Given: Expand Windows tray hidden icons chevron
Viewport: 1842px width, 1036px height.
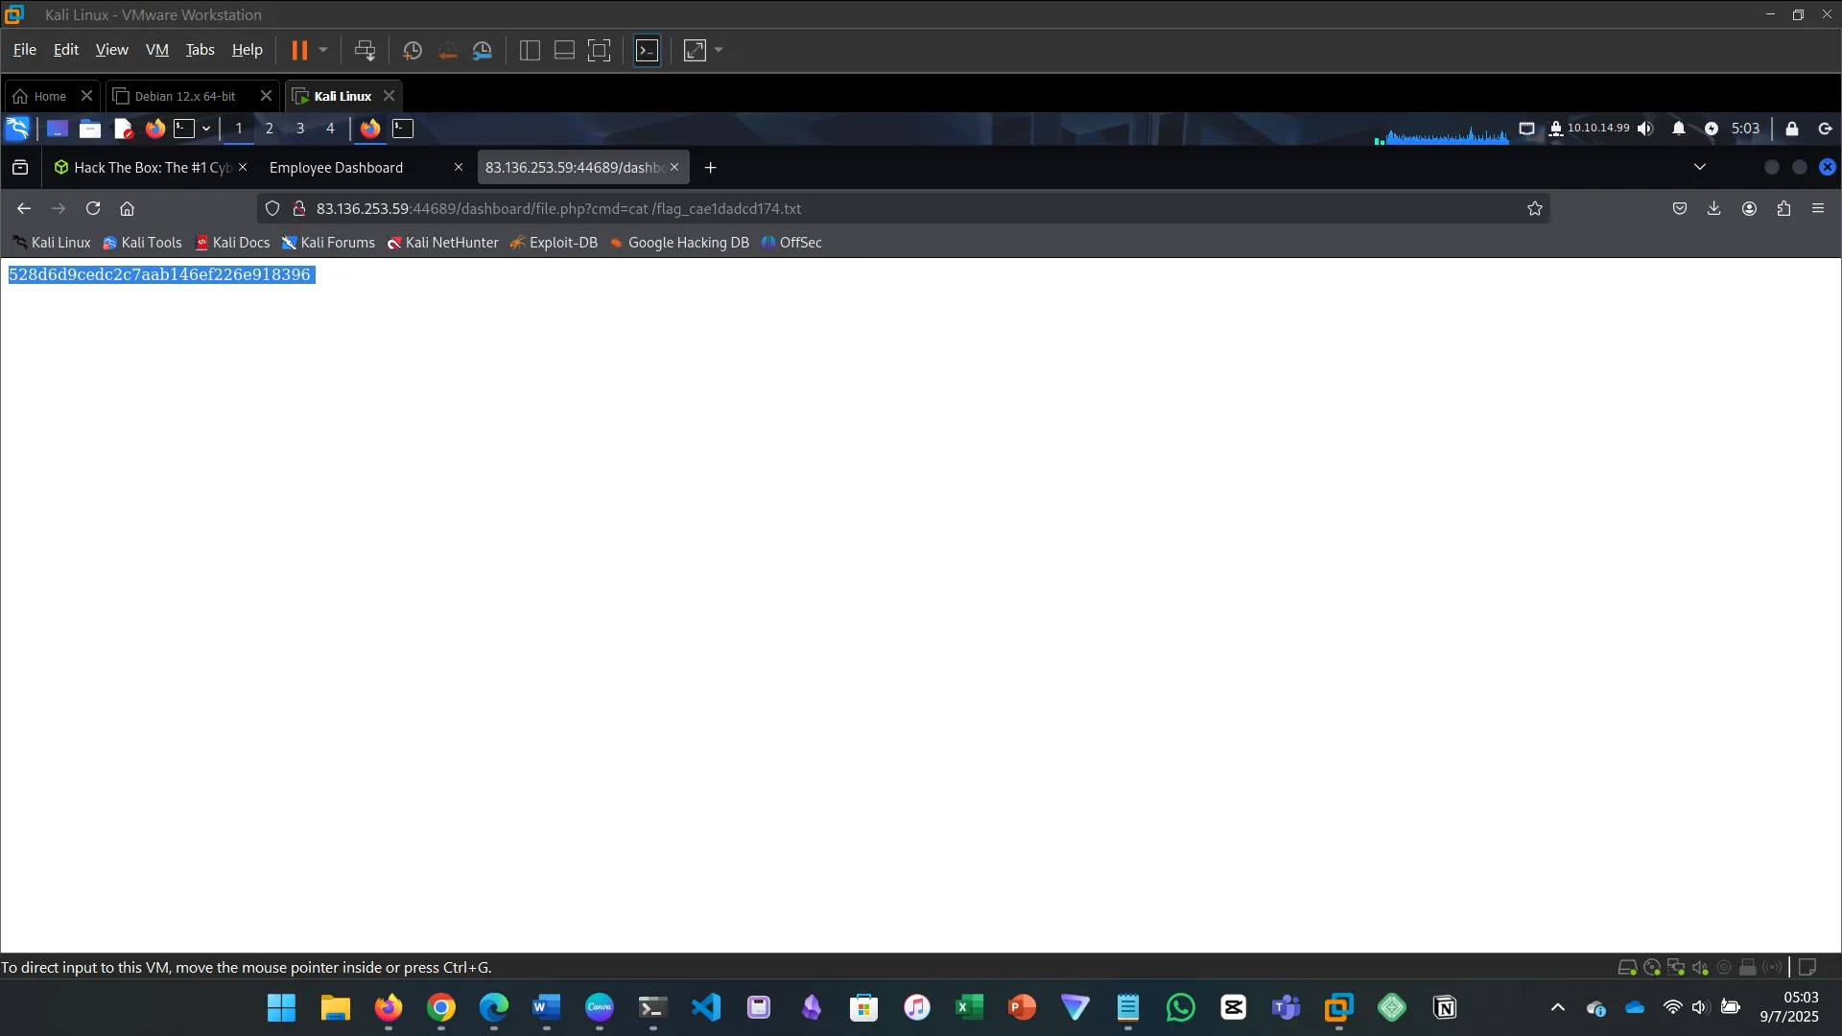Looking at the screenshot, I should (1558, 1007).
